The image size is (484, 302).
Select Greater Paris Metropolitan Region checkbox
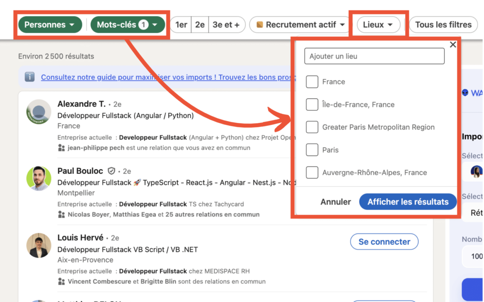tap(312, 127)
